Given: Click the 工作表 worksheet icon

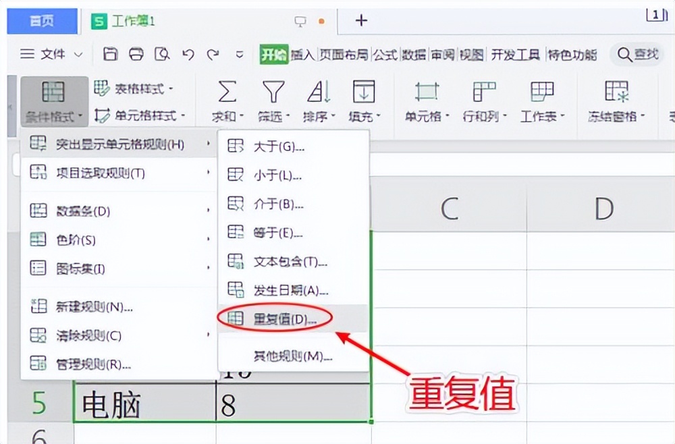Looking at the screenshot, I should 542,91.
